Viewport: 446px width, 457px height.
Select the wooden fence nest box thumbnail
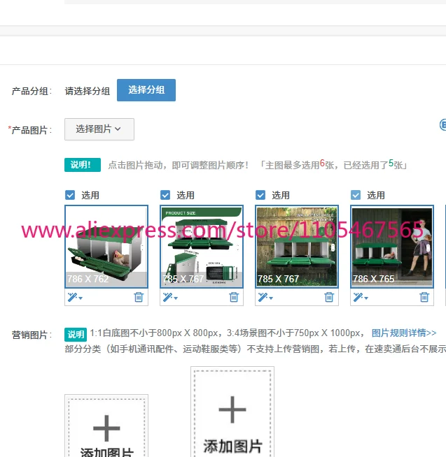[297, 247]
